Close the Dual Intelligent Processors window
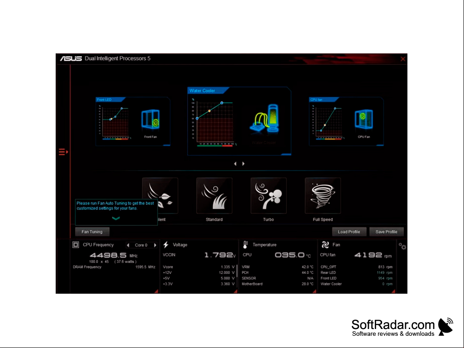The height and width of the screenshot is (348, 464). click(x=403, y=59)
